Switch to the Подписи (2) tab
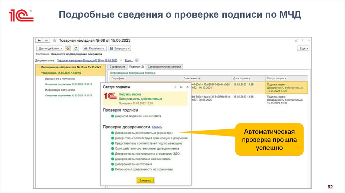345x193 pixels. point(136,67)
